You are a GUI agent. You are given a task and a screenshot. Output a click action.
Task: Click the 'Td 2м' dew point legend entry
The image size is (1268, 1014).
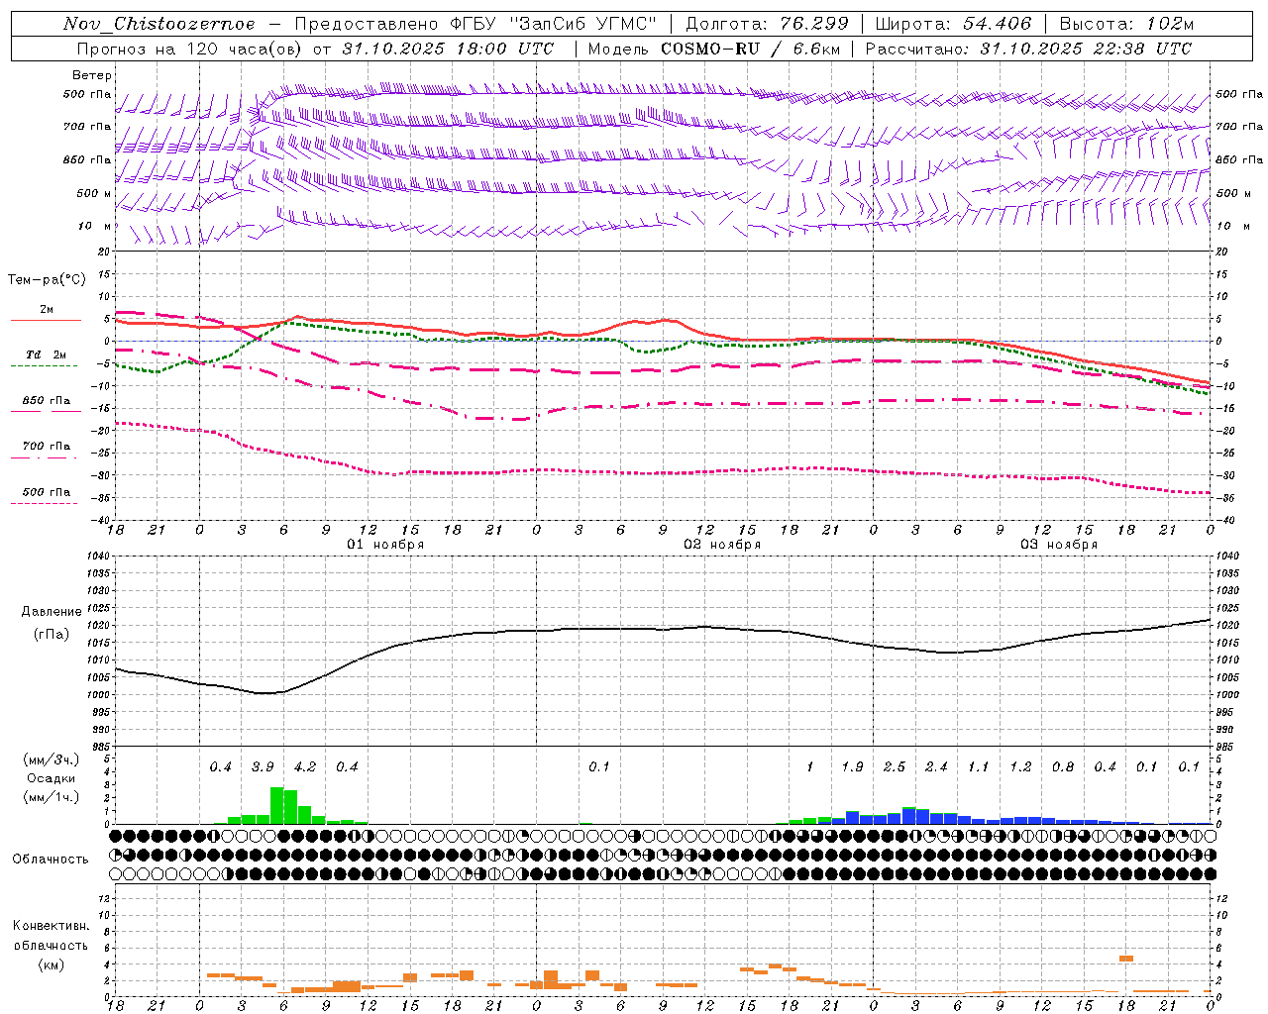(46, 355)
